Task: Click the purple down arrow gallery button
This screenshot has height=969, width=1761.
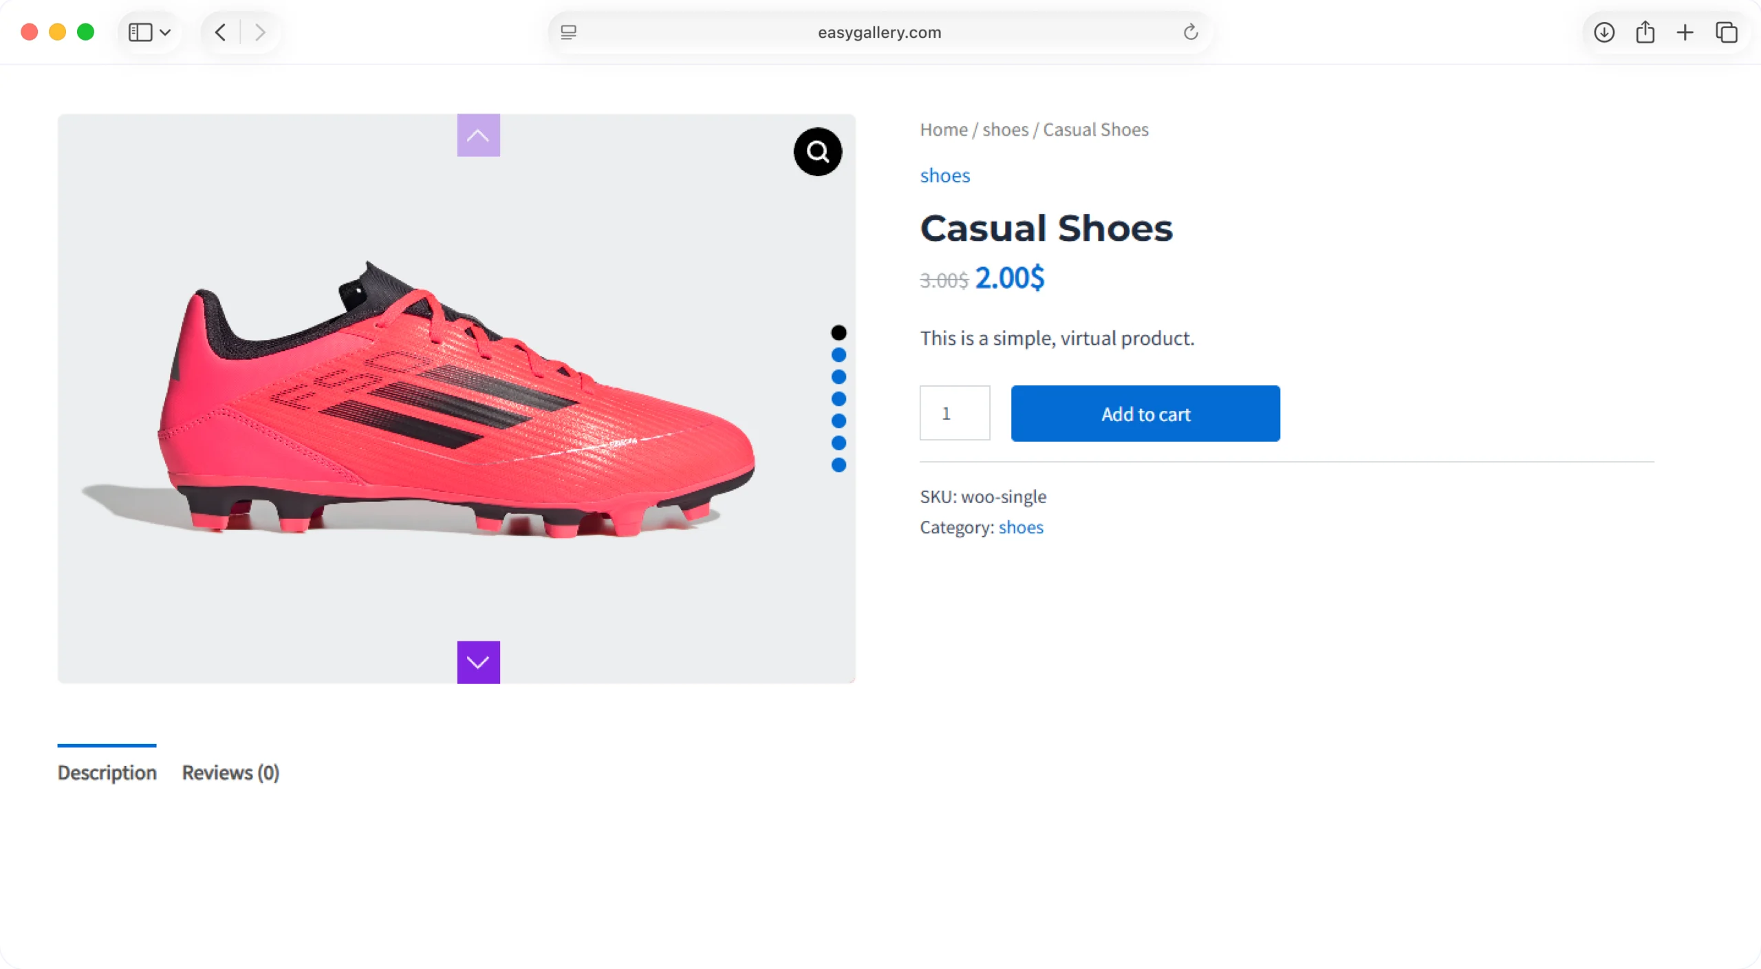Action: click(x=478, y=662)
